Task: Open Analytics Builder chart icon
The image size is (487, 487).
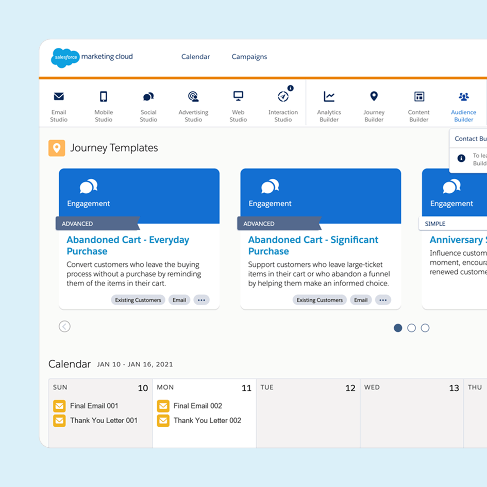Action: 329,97
